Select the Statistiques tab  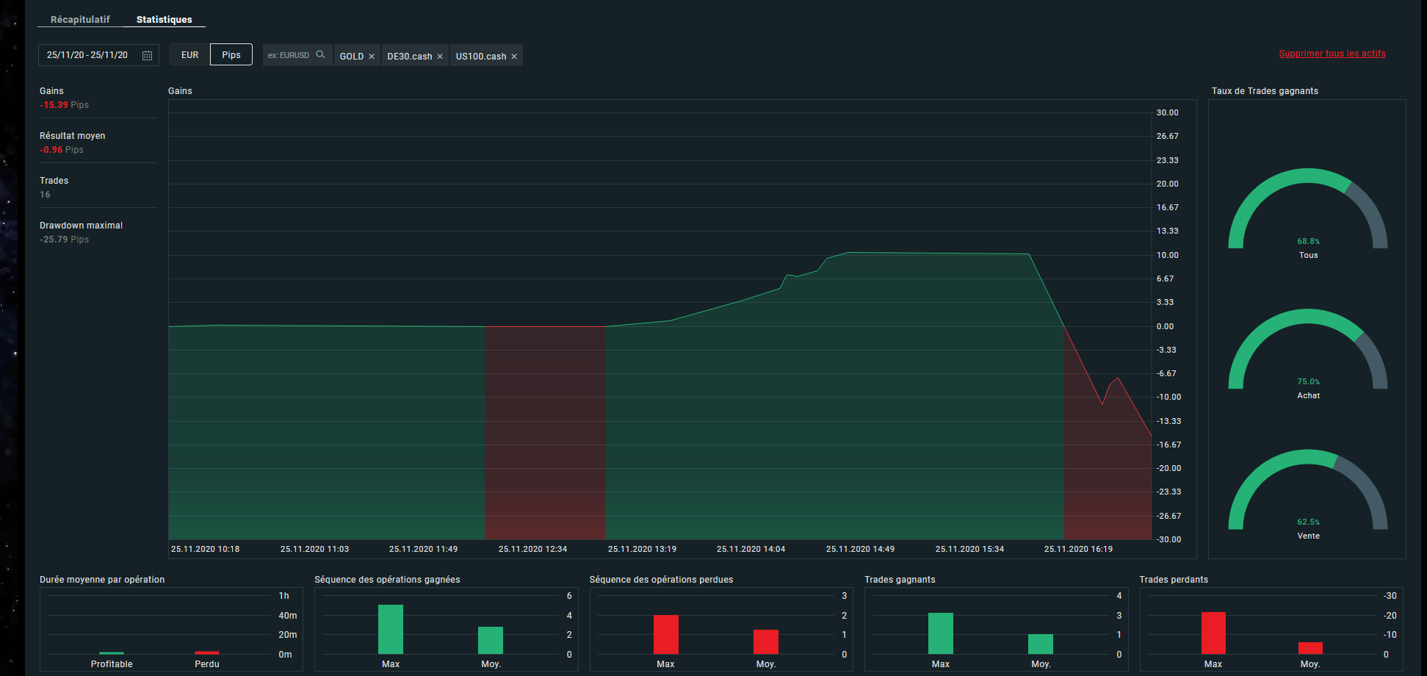[164, 20]
